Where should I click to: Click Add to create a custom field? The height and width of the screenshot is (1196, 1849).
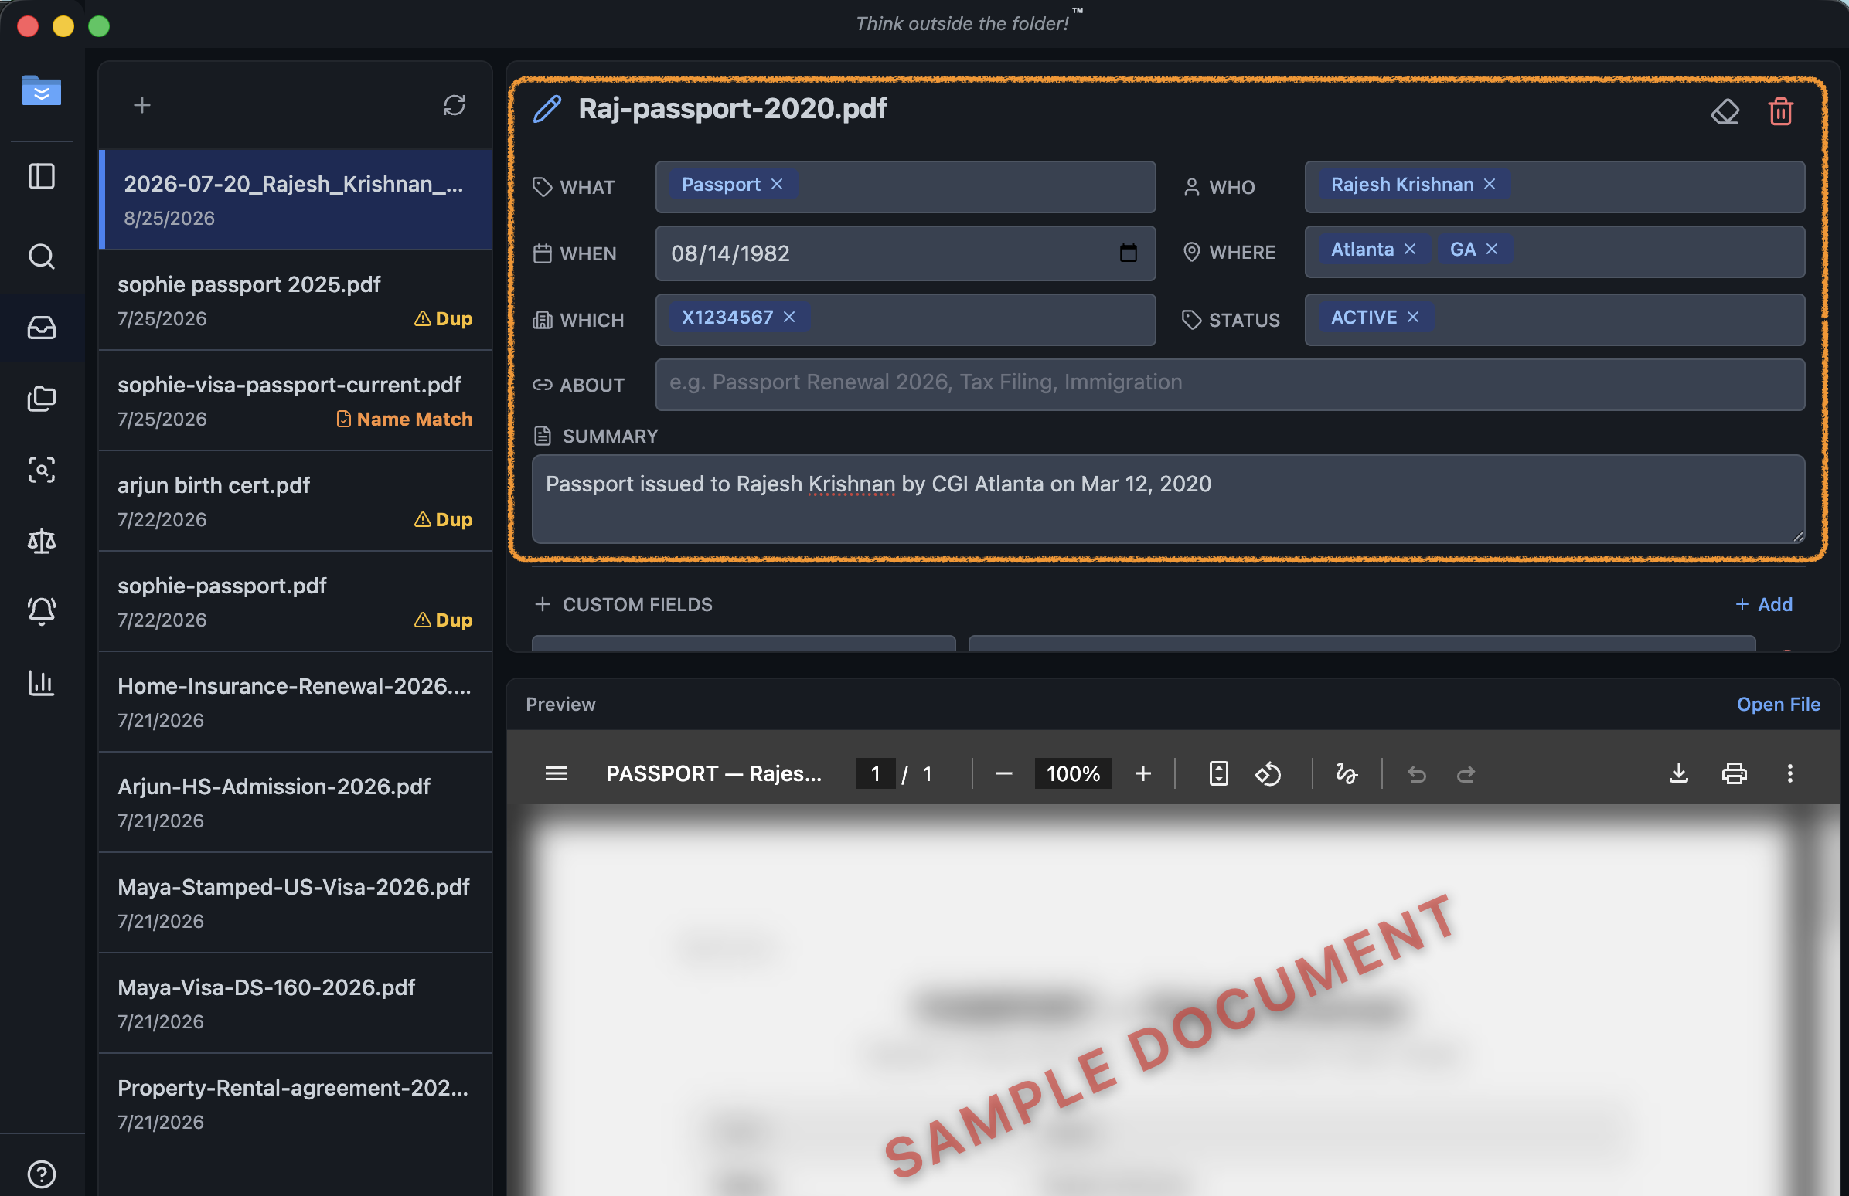click(1763, 604)
